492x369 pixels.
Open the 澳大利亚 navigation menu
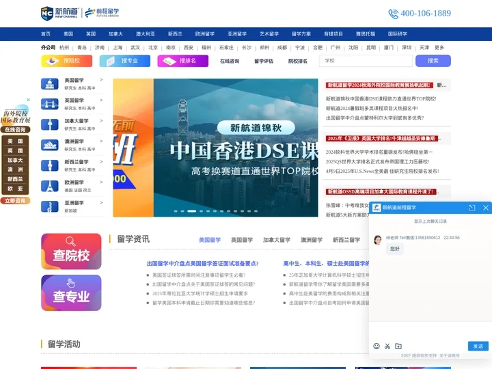(146, 34)
